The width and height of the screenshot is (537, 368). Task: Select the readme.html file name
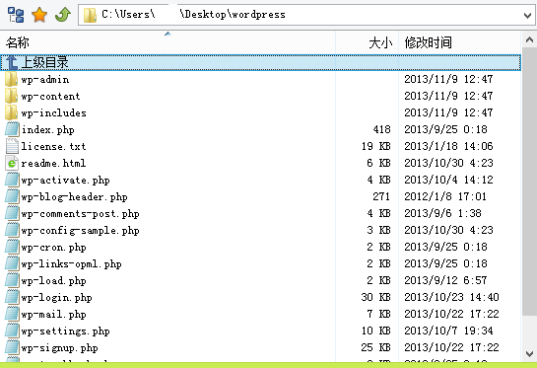[53, 164]
